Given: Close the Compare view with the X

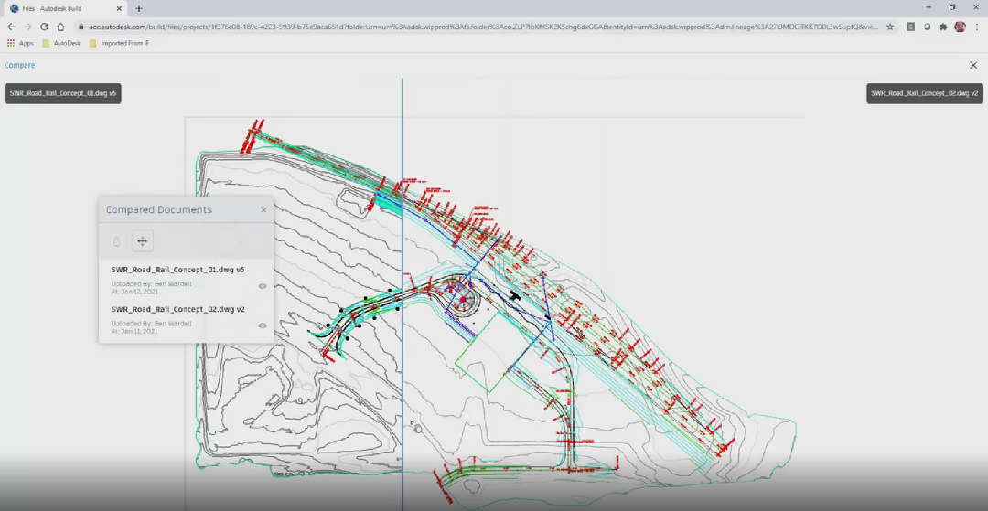Looking at the screenshot, I should point(973,66).
